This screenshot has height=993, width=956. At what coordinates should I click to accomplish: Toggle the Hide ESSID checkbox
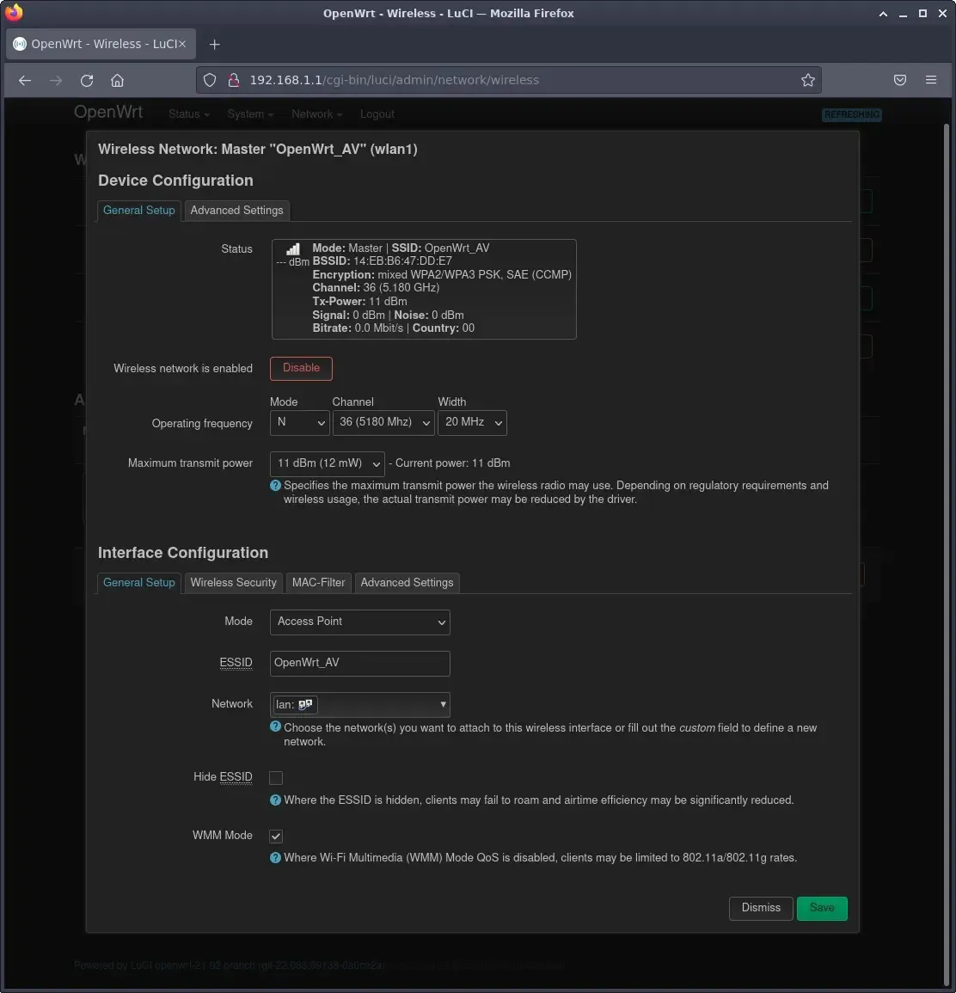coord(276,778)
